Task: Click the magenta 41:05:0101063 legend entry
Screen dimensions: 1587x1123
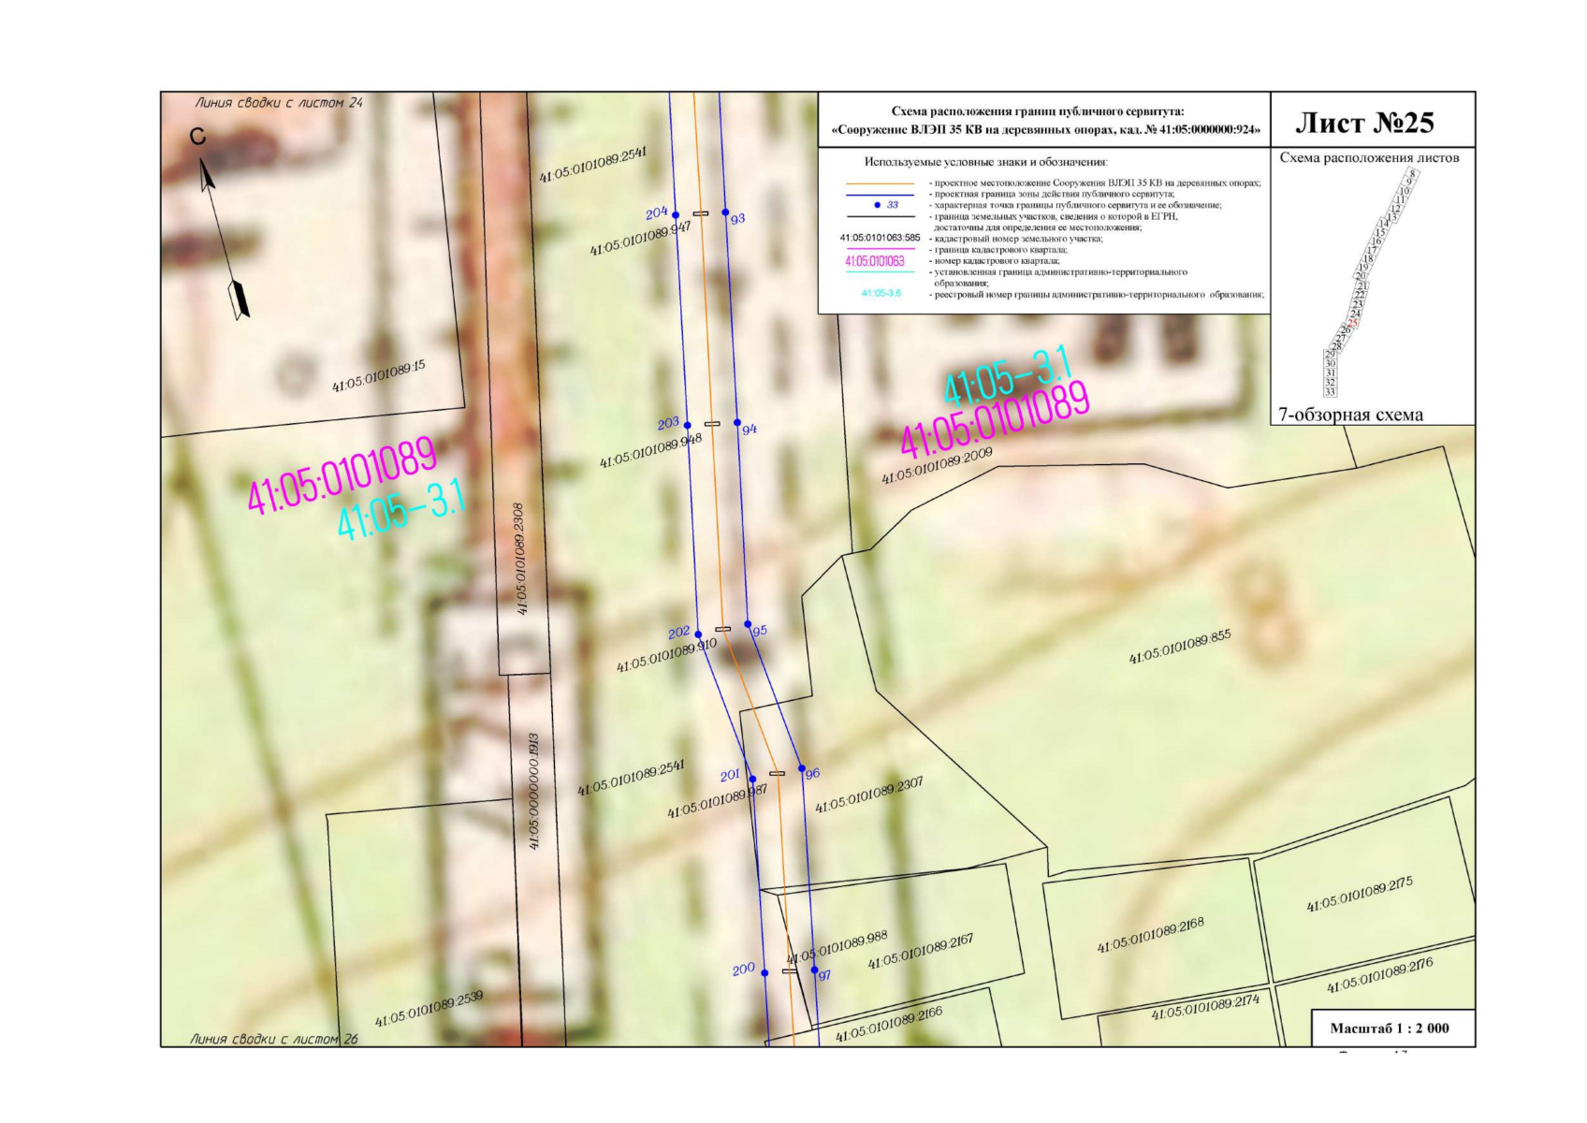Action: 875,261
